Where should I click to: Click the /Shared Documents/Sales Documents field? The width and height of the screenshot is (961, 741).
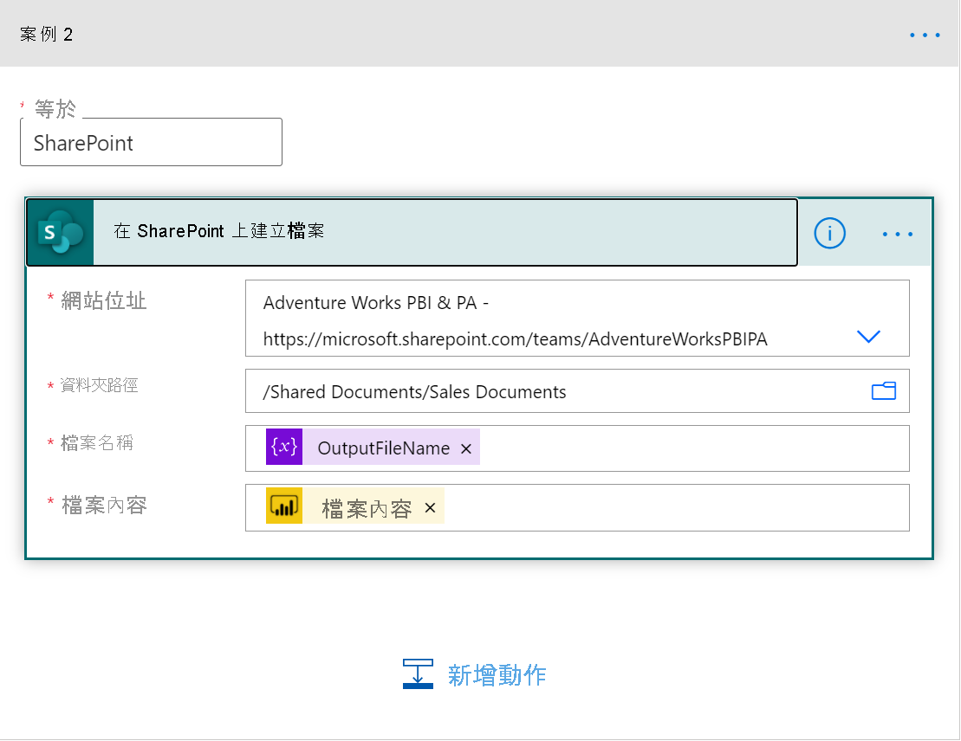click(577, 390)
